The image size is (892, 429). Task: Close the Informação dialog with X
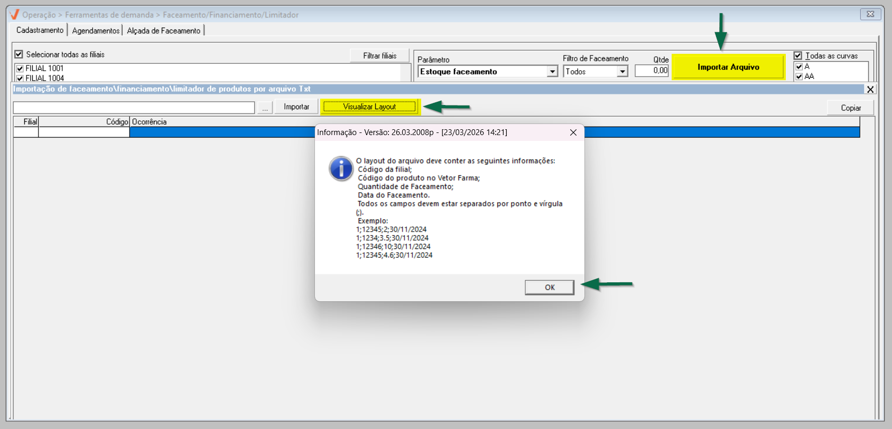pyautogui.click(x=573, y=132)
